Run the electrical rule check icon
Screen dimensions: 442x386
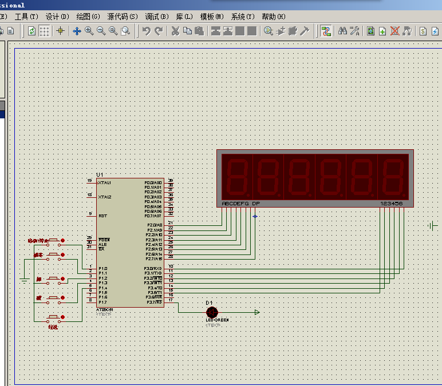435,31
